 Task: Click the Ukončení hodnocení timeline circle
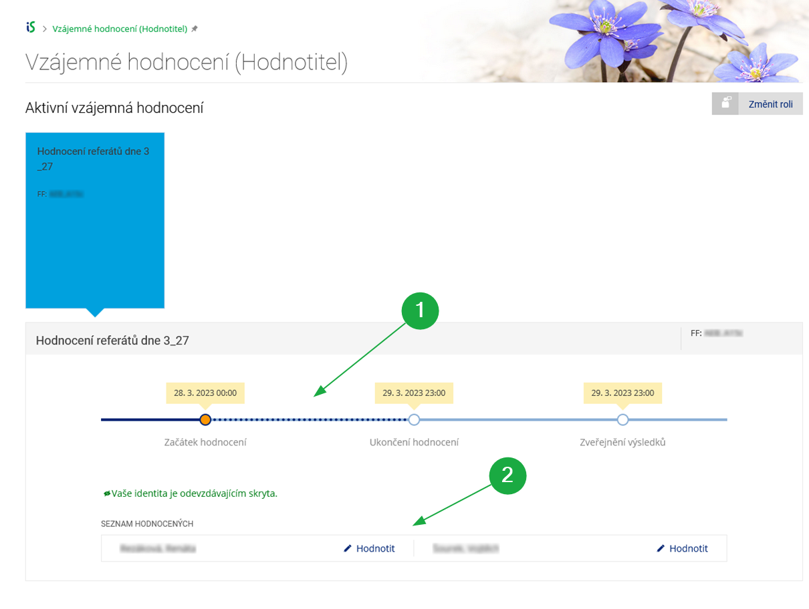[x=414, y=419]
